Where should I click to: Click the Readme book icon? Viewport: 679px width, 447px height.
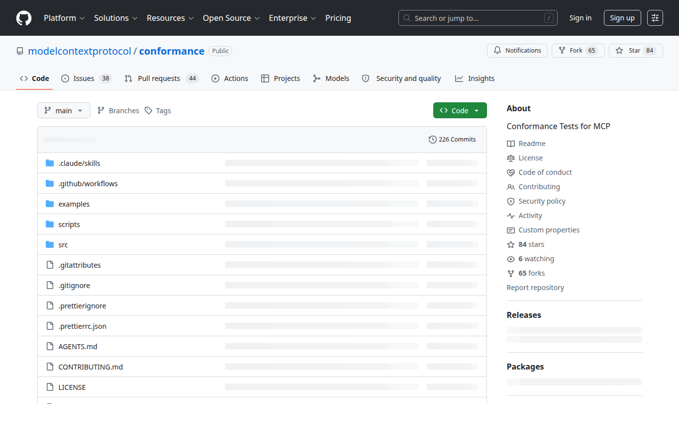[511, 144]
